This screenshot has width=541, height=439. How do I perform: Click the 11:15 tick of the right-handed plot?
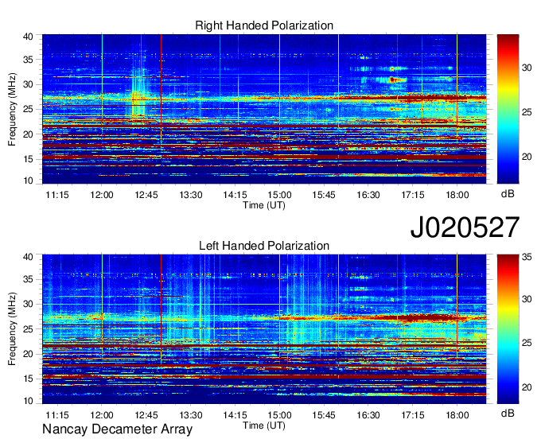tap(57, 195)
